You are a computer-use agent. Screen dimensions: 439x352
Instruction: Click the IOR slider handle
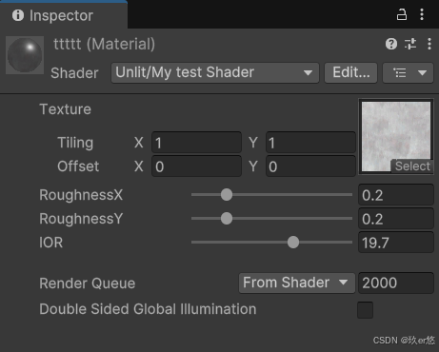pos(293,243)
